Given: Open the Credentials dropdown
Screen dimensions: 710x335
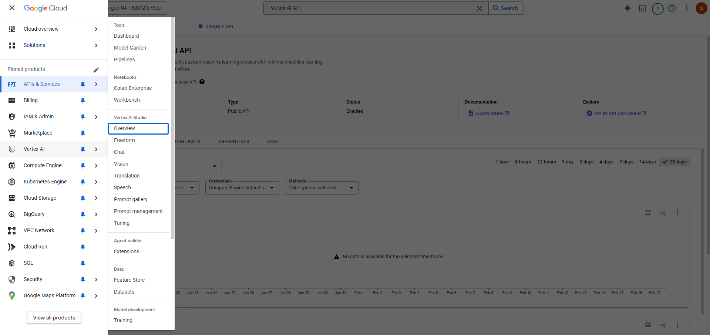Looking at the screenshot, I should (242, 188).
